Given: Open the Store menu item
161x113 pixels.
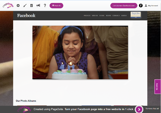Looking at the screenshot, I should [x=102, y=16].
